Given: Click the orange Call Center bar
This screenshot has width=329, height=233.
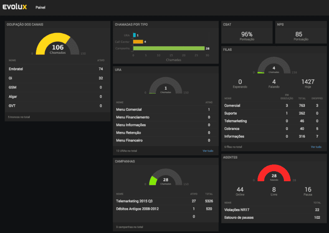Looking at the screenshot, I should [x=138, y=42].
